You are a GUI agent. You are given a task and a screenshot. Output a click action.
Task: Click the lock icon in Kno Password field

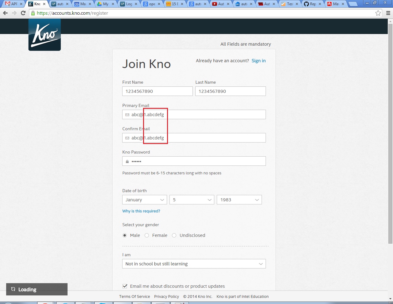[x=127, y=161]
